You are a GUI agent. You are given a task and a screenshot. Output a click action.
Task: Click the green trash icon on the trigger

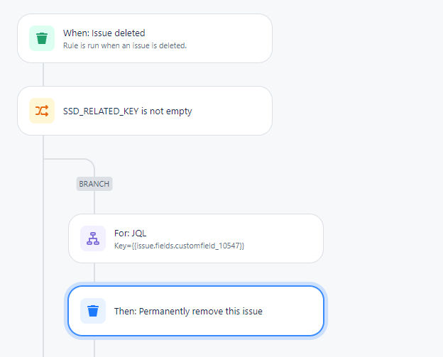click(x=42, y=38)
